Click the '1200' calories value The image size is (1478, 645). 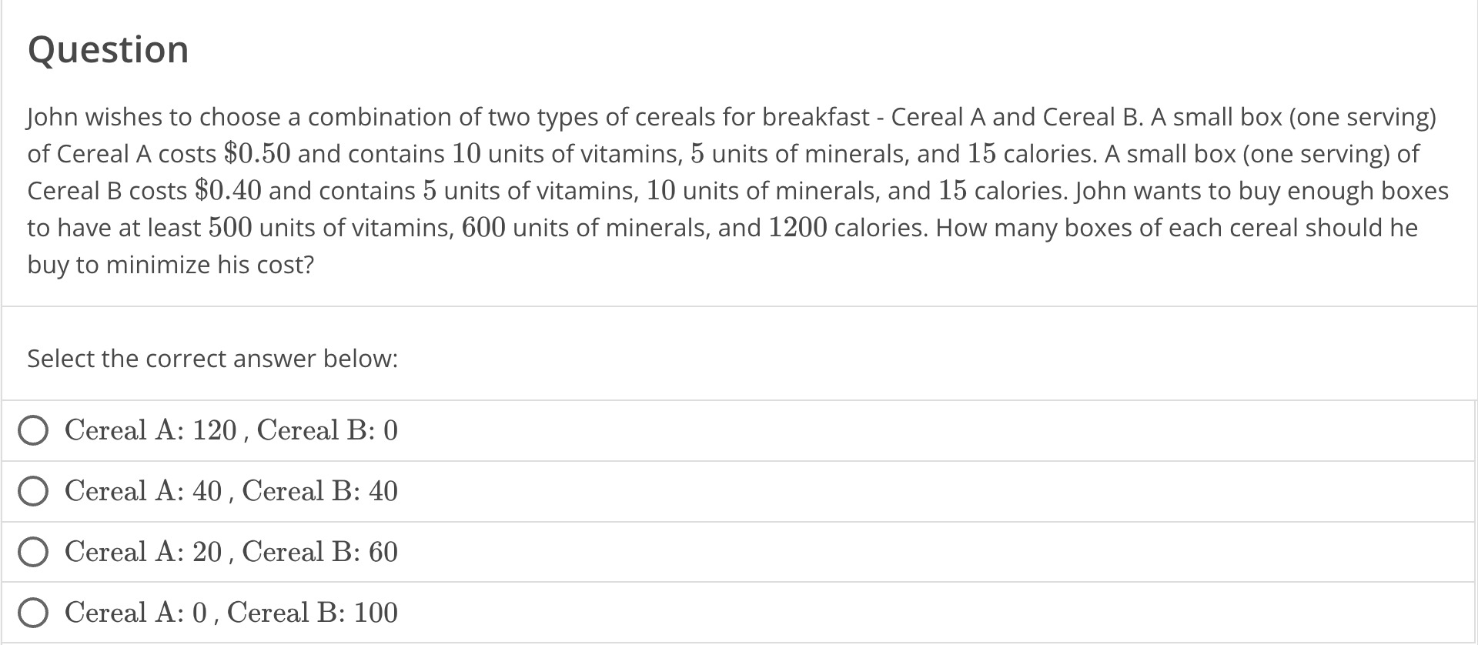click(798, 227)
